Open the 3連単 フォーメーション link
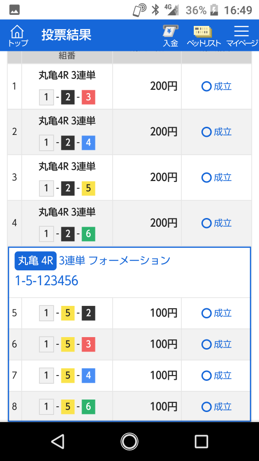259x461 pixels. coord(115,260)
